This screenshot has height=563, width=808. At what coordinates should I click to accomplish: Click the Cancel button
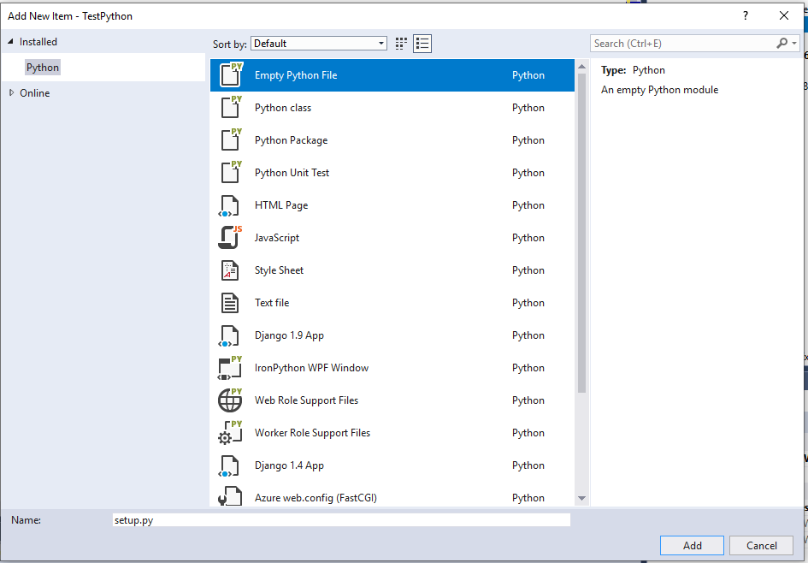(761, 546)
